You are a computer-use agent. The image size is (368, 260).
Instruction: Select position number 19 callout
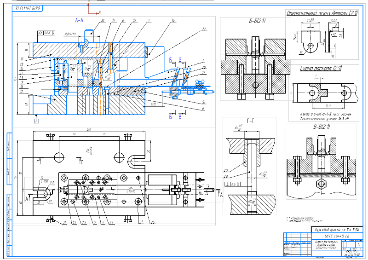pos(134,20)
